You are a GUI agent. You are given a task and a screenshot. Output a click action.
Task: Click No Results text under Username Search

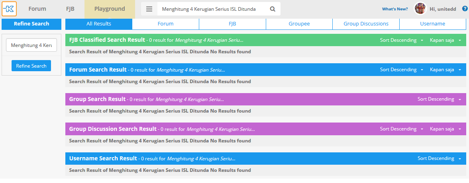[160, 170]
